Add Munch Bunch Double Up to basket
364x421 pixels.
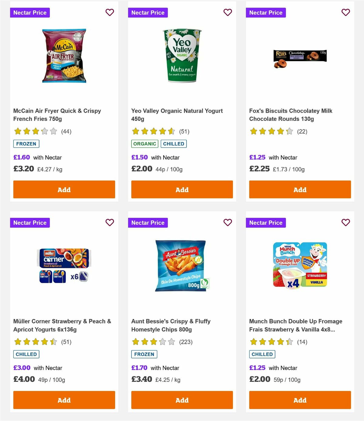coord(300,400)
